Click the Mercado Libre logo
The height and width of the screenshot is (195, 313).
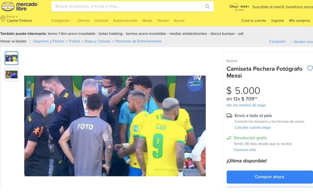19,7
